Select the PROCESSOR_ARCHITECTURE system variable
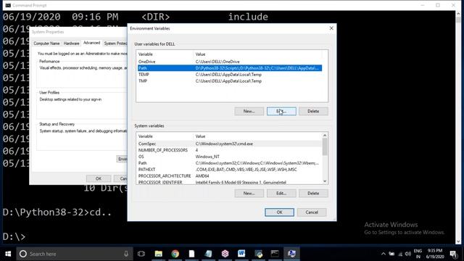Image resolution: width=464 pixels, height=261 pixels. click(230, 175)
